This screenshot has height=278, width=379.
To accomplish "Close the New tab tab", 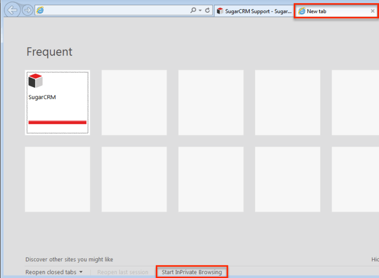I will click(x=372, y=11).
